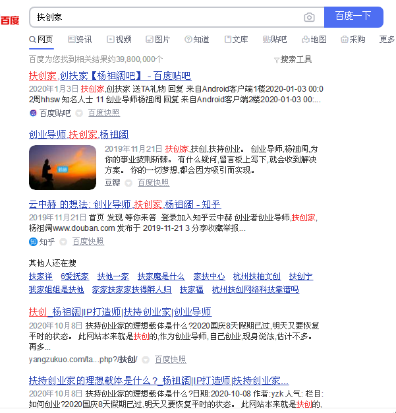Open the 采购 tab
Viewport: 396px width, 413px height.
[353, 40]
